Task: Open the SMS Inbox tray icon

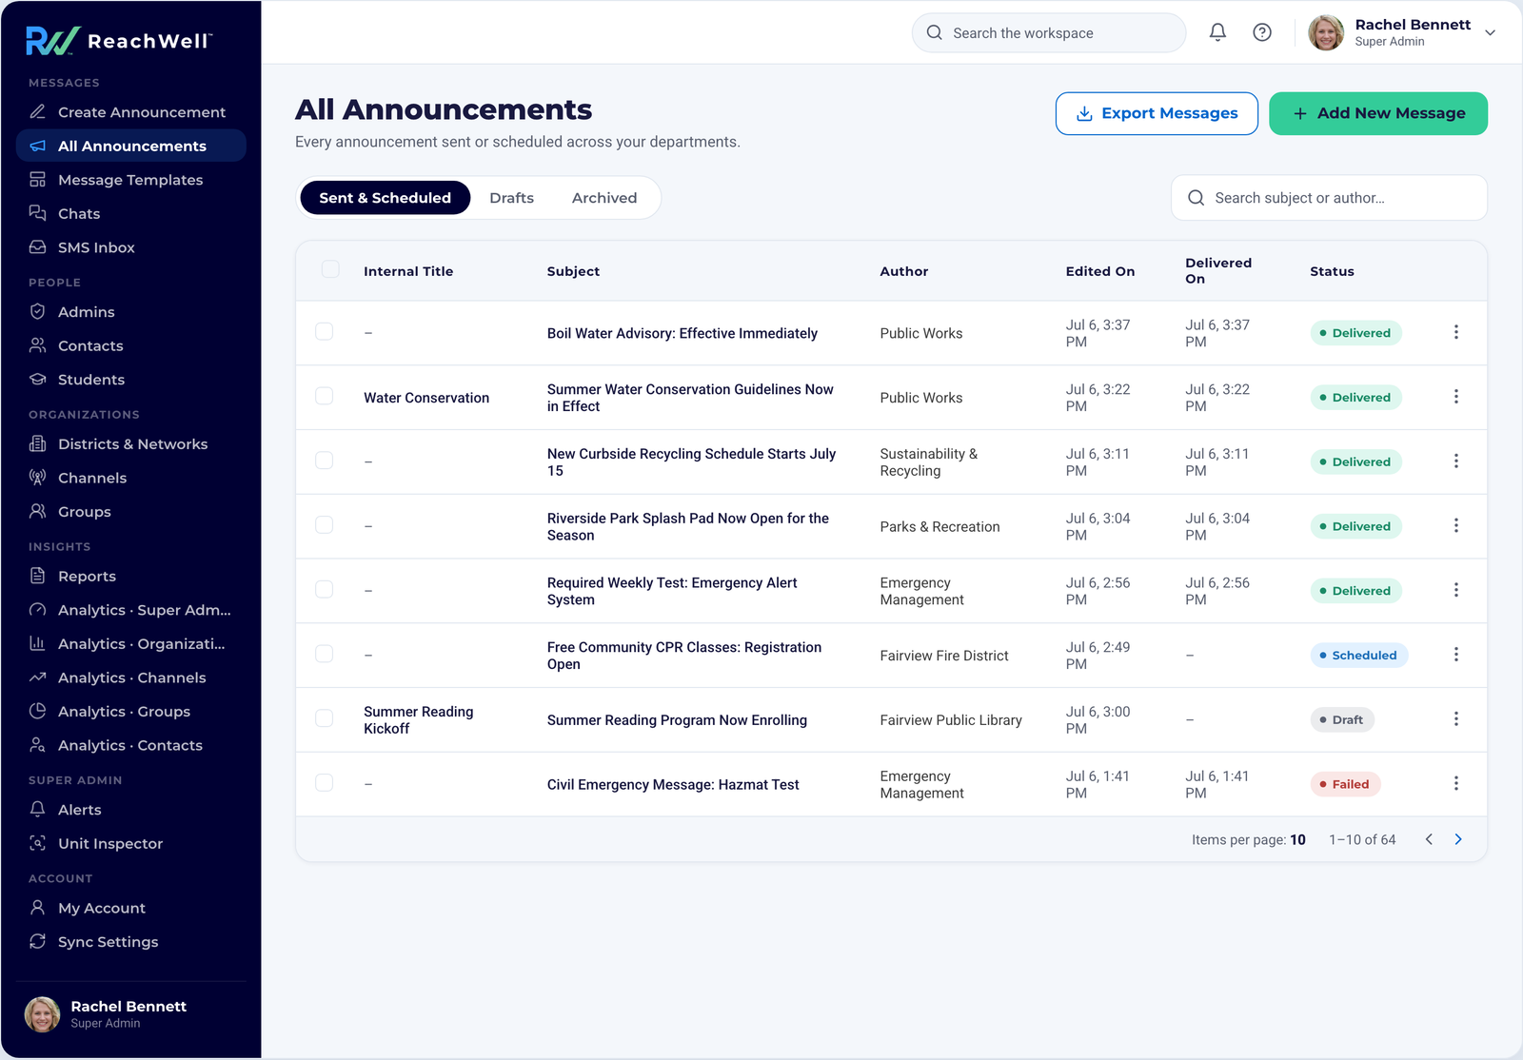Action: [38, 246]
